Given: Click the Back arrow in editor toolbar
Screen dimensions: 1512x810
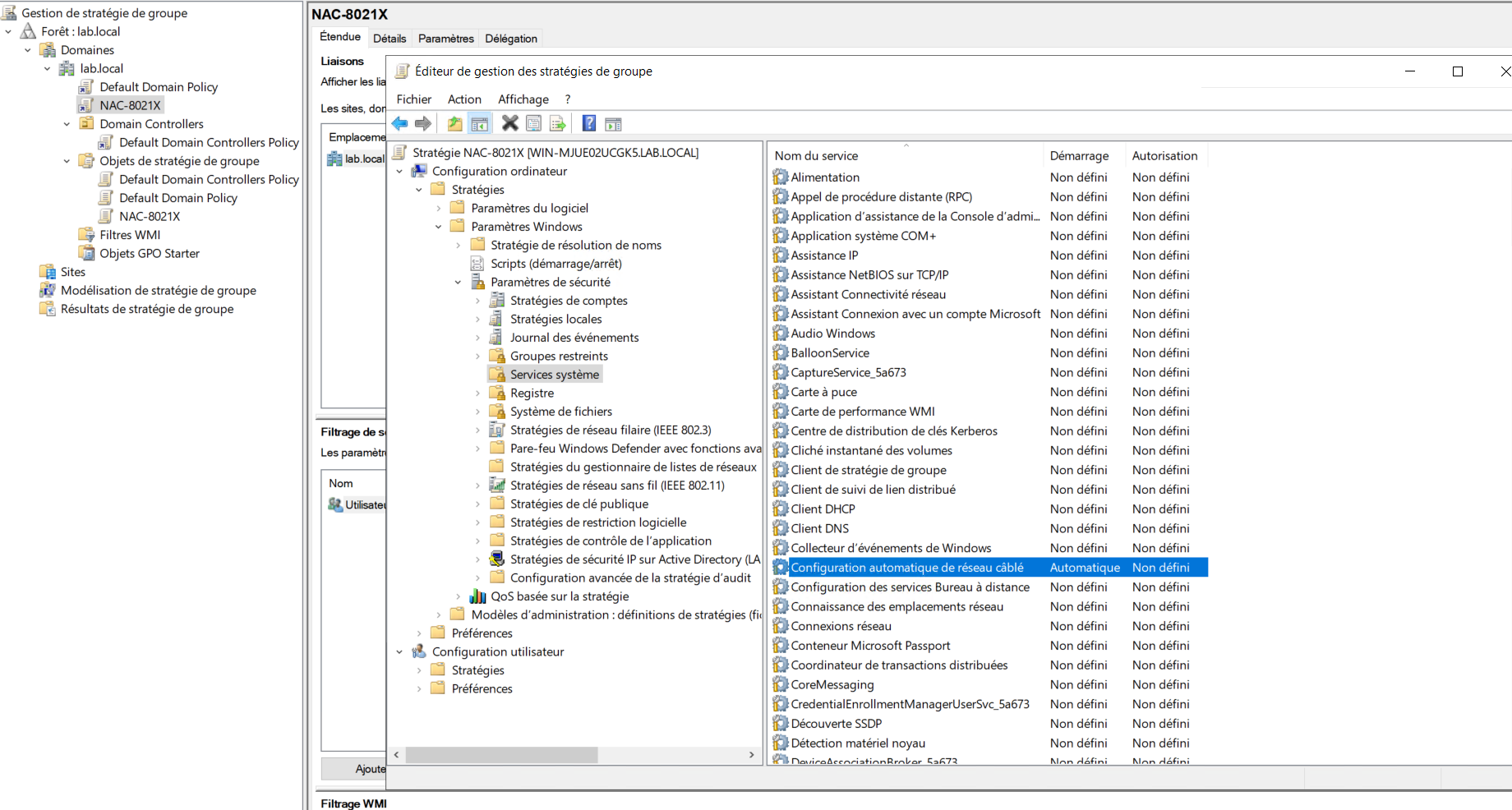Looking at the screenshot, I should point(400,124).
